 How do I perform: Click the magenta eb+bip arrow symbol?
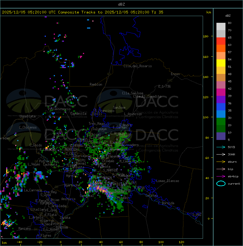[x=221, y=176]
